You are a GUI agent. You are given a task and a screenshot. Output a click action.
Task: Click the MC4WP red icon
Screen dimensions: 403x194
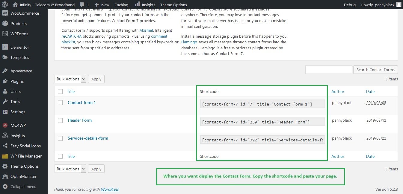pyautogui.click(x=5, y=125)
